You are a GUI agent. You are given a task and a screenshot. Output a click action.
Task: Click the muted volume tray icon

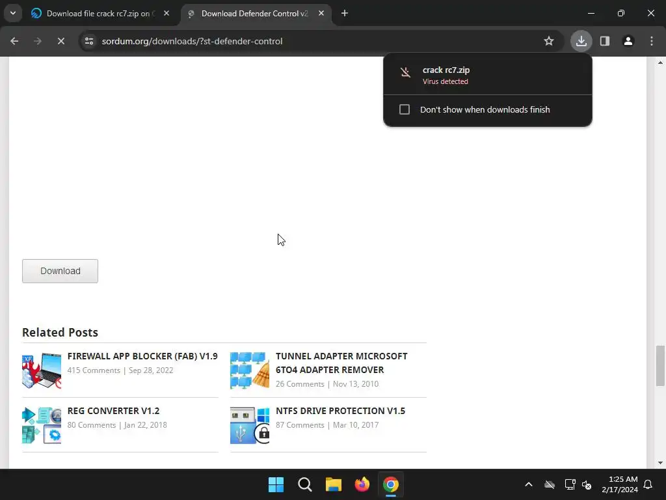587,484
